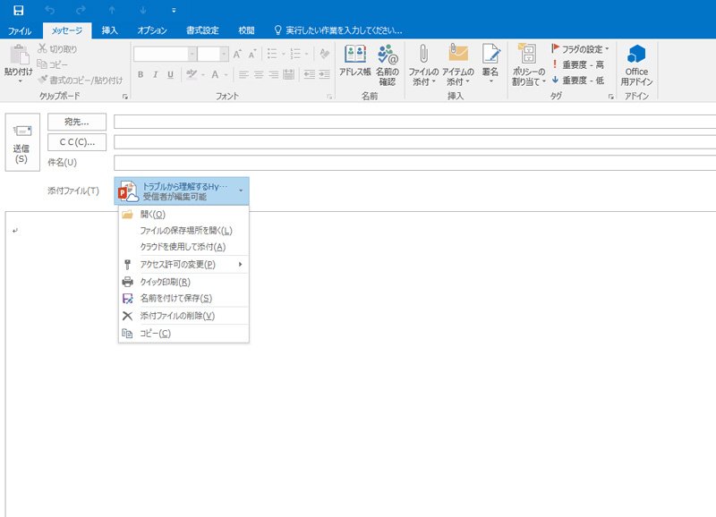Click into the 件名 subject field
Screen dimensions: 716x517
tap(414, 163)
